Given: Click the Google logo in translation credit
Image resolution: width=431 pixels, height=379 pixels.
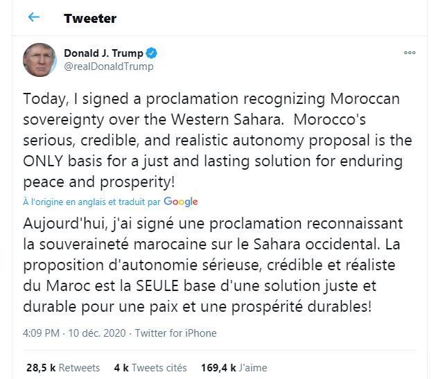Looking at the screenshot, I should [181, 202].
